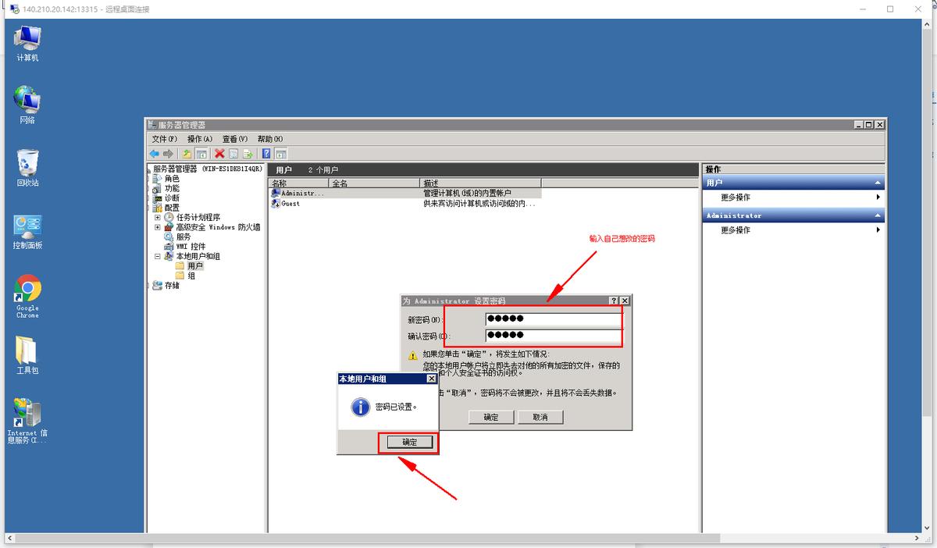Sort by the 描述 column header
937x548 pixels.
480,183
